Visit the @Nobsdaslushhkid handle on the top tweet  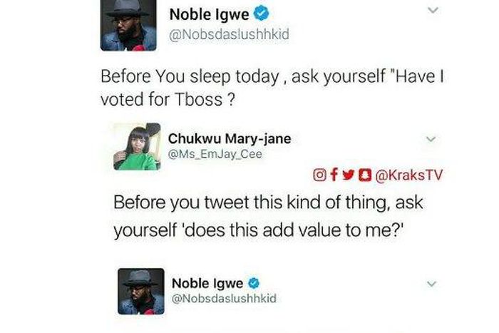[x=229, y=34]
